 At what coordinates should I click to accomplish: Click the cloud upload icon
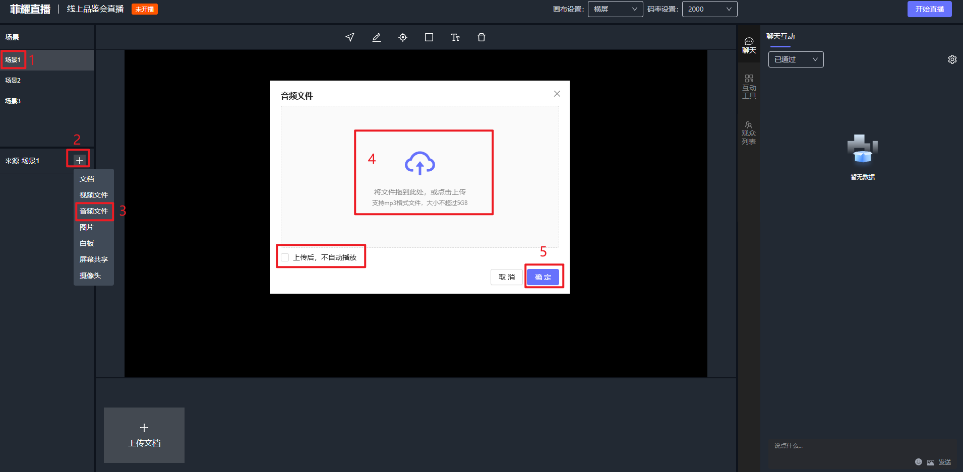coord(420,163)
